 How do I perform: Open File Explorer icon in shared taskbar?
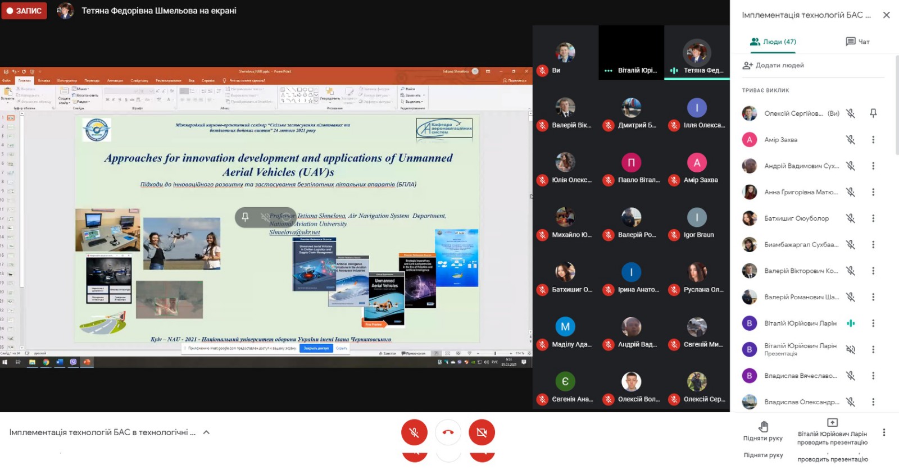click(x=32, y=362)
